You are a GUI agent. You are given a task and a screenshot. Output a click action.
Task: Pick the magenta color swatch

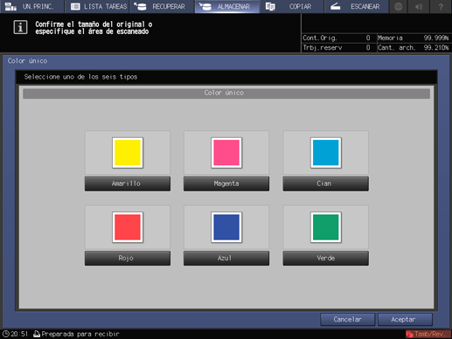pos(226,153)
